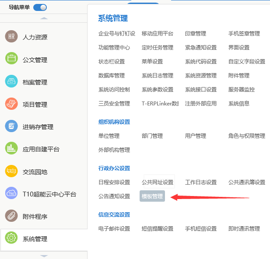Toggle the 导航菜单 switch off
The image size is (270, 259).
pos(40,7)
